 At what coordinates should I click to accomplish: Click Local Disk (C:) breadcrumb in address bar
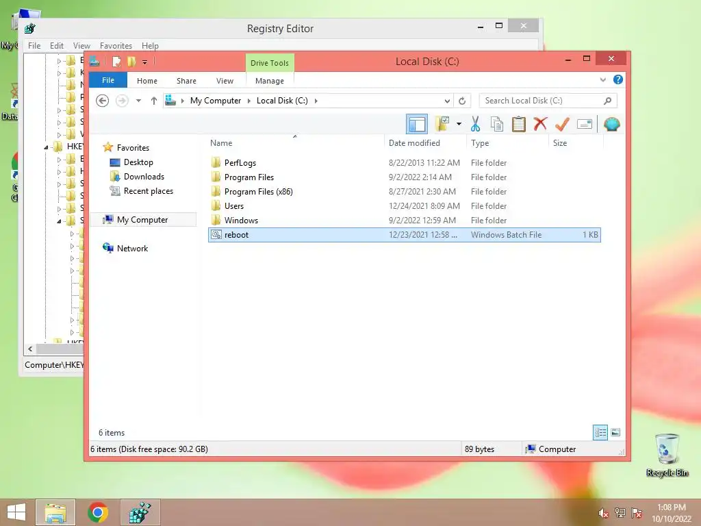[x=282, y=101]
